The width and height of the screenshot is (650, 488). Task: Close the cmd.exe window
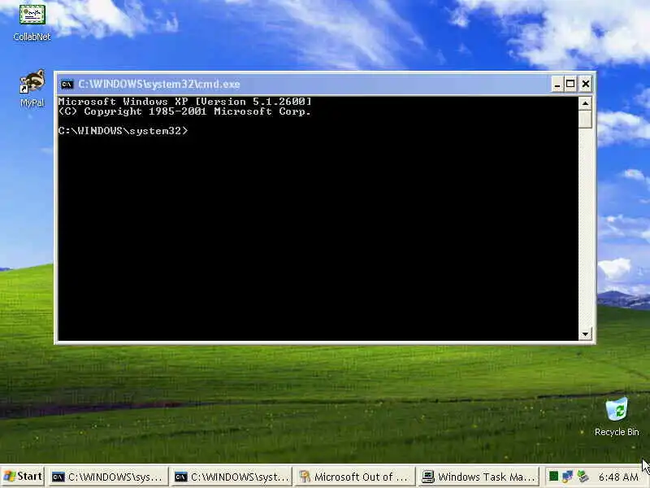pyautogui.click(x=585, y=85)
